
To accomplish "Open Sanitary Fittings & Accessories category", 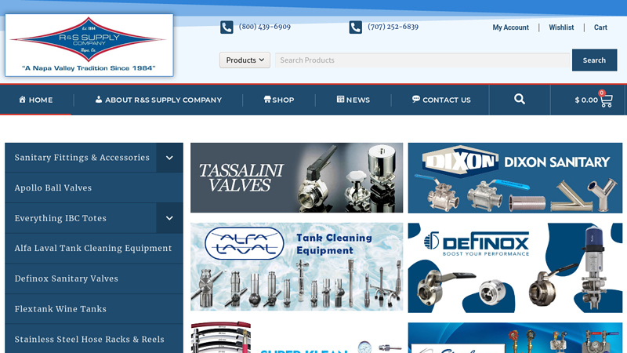I will [82, 158].
